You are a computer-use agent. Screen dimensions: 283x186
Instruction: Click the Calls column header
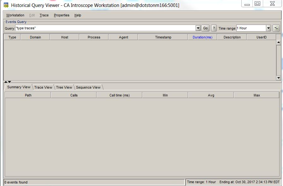coord(74,95)
